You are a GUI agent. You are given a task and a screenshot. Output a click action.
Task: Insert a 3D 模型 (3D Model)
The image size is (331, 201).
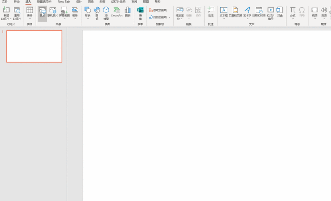(x=106, y=14)
